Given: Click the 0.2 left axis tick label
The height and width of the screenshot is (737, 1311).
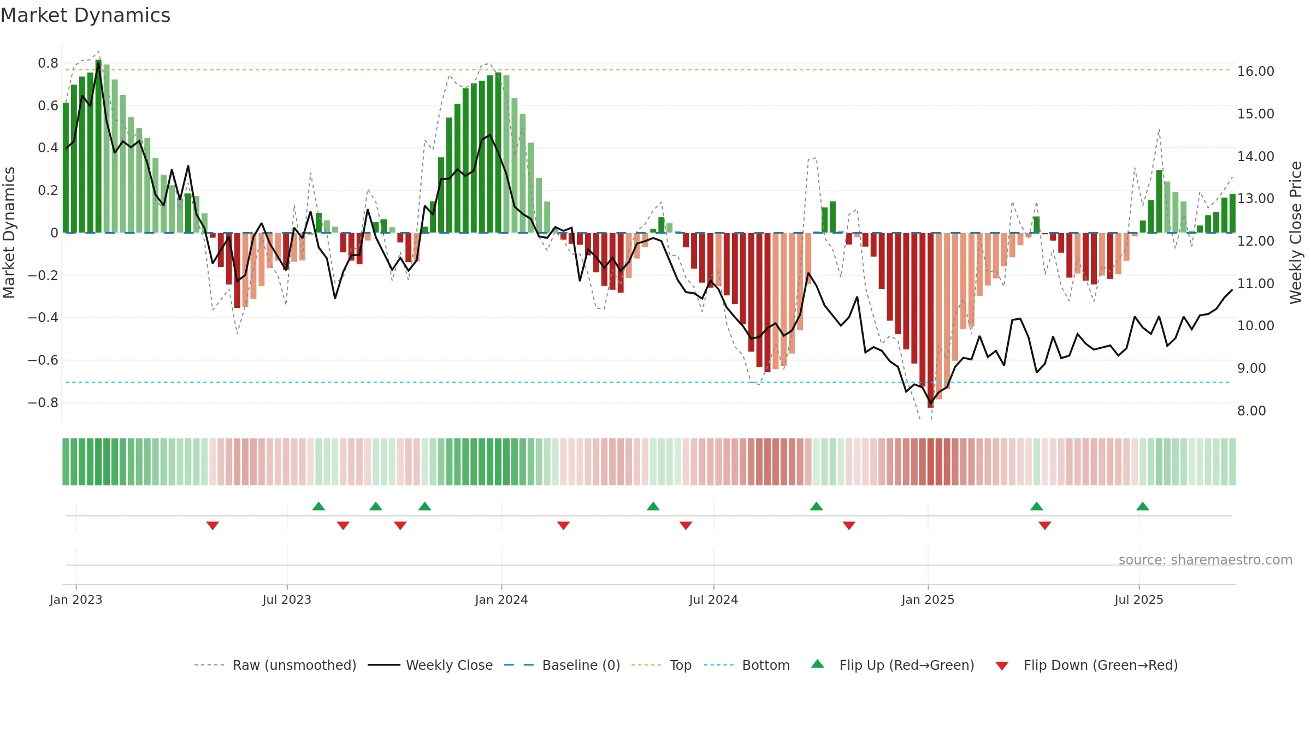Looking at the screenshot, I should [x=48, y=191].
